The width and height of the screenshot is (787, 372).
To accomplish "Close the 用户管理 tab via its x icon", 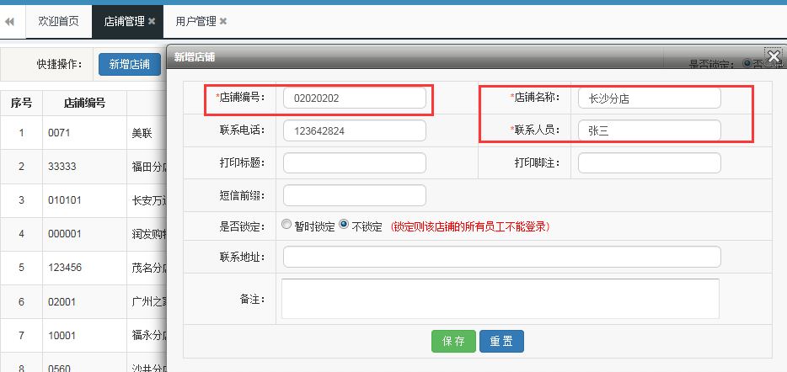I will [x=223, y=22].
